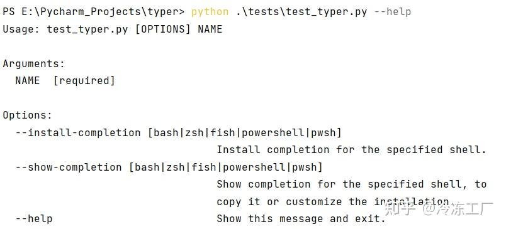
Task: Click the --install-completion option
Action: (78, 132)
